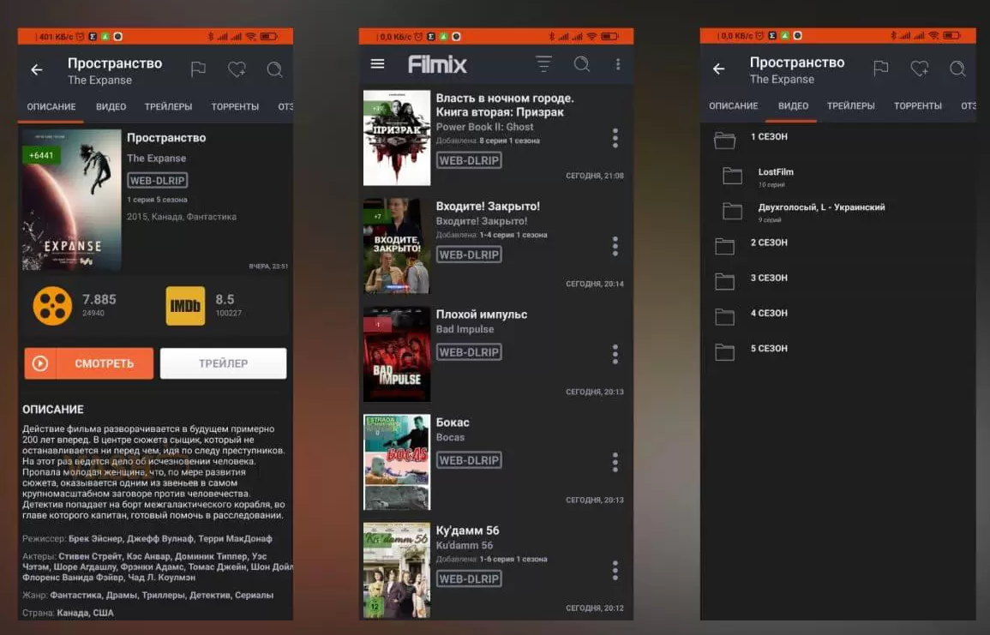Tap the IMDb rating badge
This screenshot has width=990, height=635.
click(x=185, y=306)
